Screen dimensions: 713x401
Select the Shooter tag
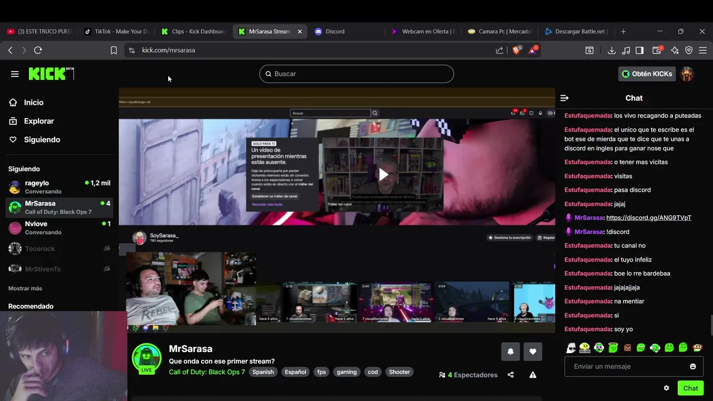[399, 372]
